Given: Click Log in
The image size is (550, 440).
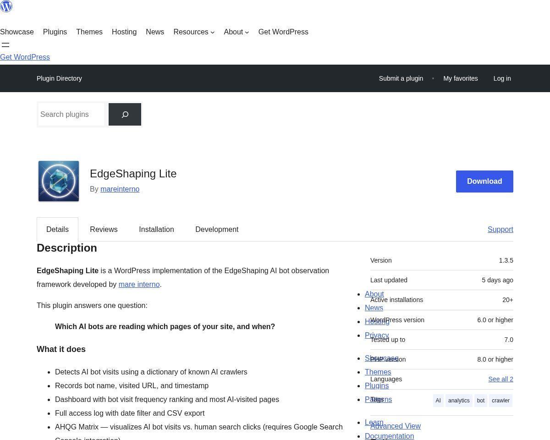Looking at the screenshot, I should [502, 78].
